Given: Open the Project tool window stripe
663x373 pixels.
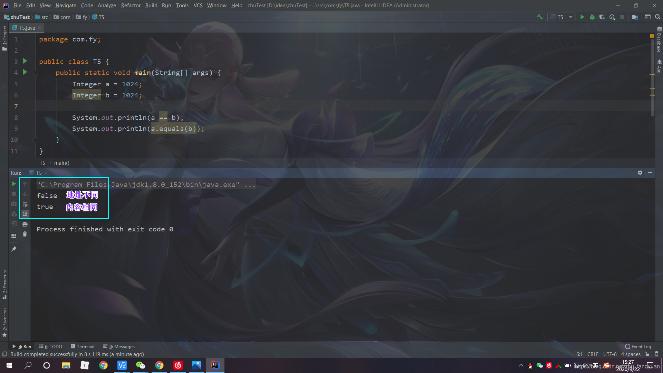Looking at the screenshot, I should (x=4, y=38).
